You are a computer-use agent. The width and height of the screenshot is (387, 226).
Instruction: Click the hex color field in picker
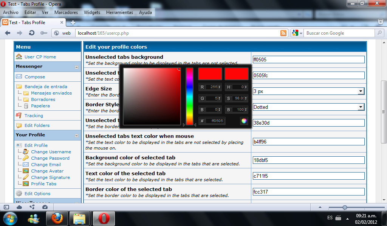[216, 121]
